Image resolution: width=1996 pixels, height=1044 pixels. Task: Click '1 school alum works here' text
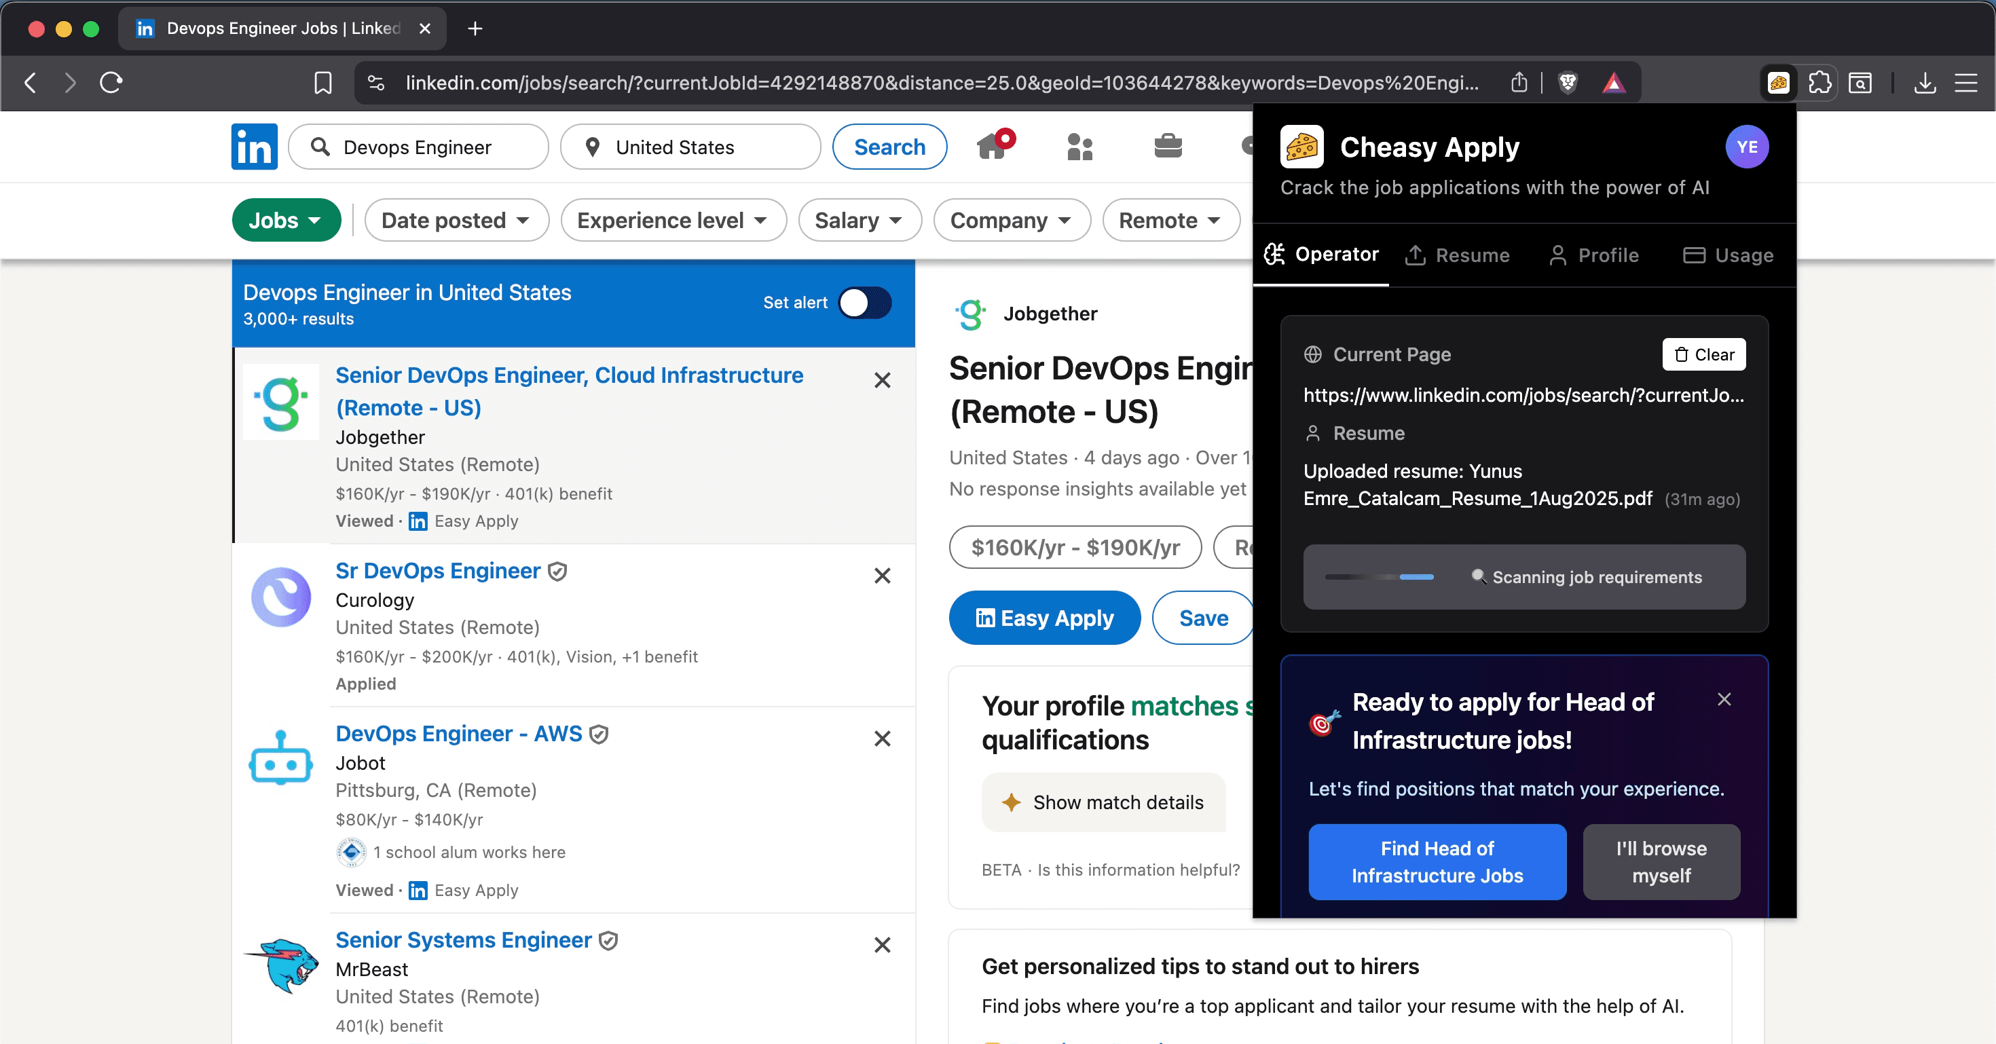tap(468, 852)
